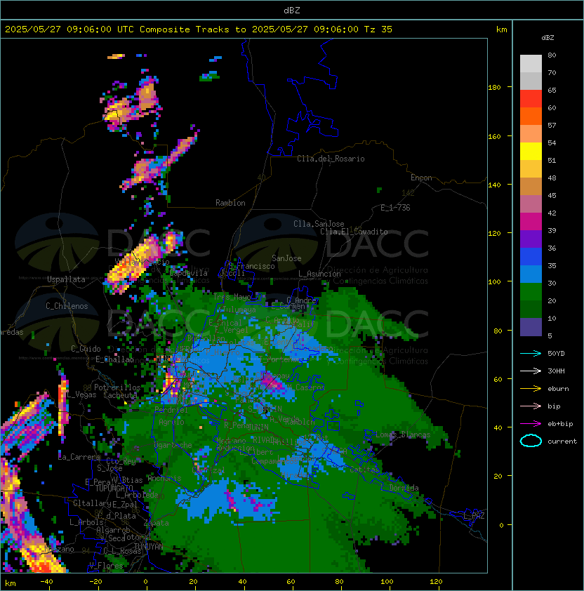This screenshot has width=584, height=591.
Task: Click the 'Clla.del_Rosario' place label
Action: 331,159
